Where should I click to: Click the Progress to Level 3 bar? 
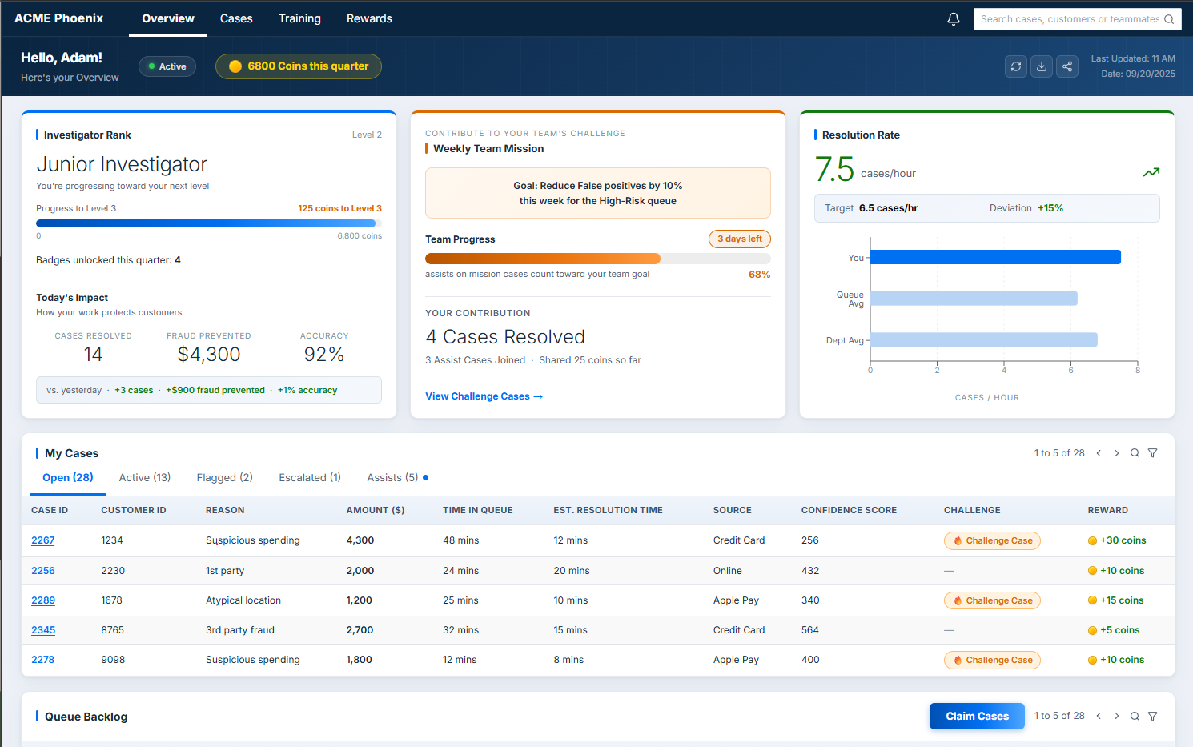click(x=209, y=223)
